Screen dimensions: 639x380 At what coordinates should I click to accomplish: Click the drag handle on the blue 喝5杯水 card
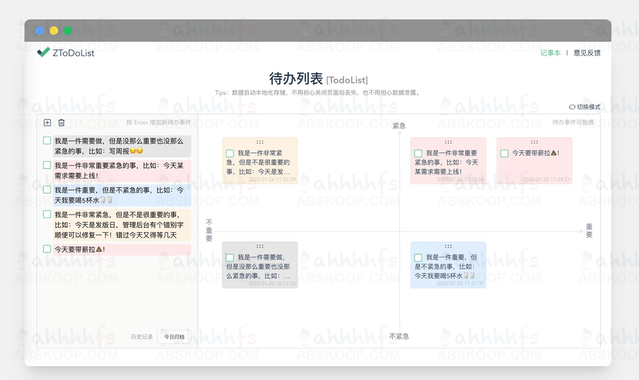[x=448, y=246]
